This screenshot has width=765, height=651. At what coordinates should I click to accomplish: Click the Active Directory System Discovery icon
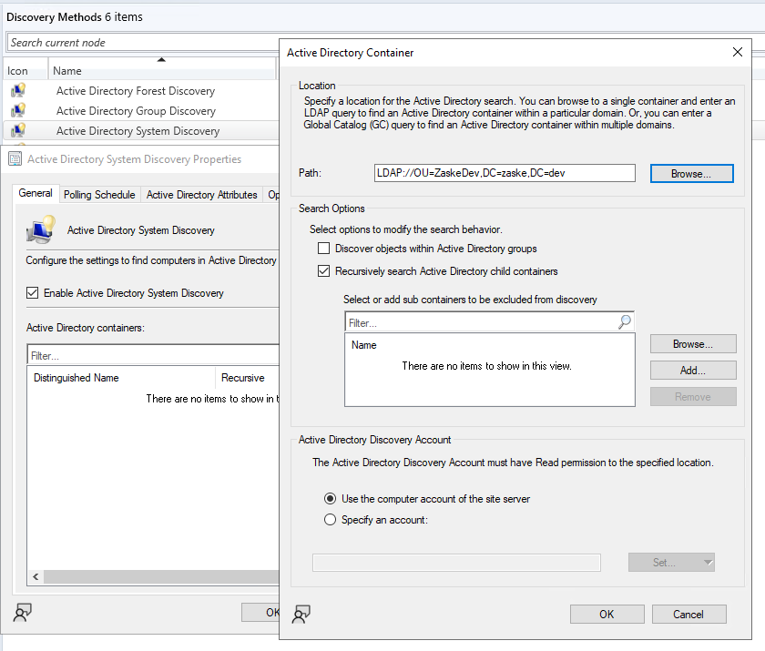(x=19, y=130)
